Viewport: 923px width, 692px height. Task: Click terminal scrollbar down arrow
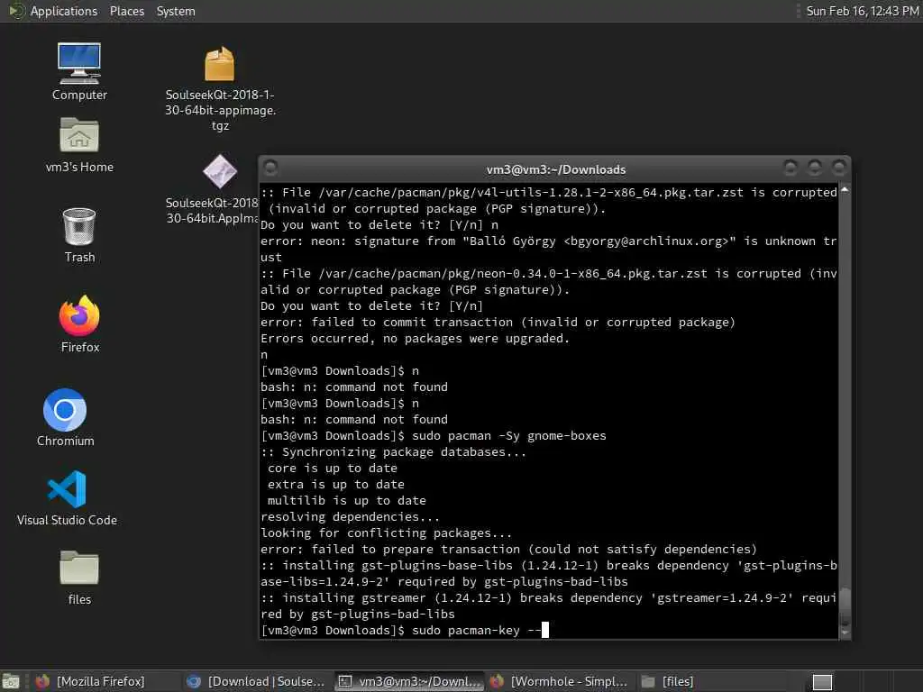point(845,633)
